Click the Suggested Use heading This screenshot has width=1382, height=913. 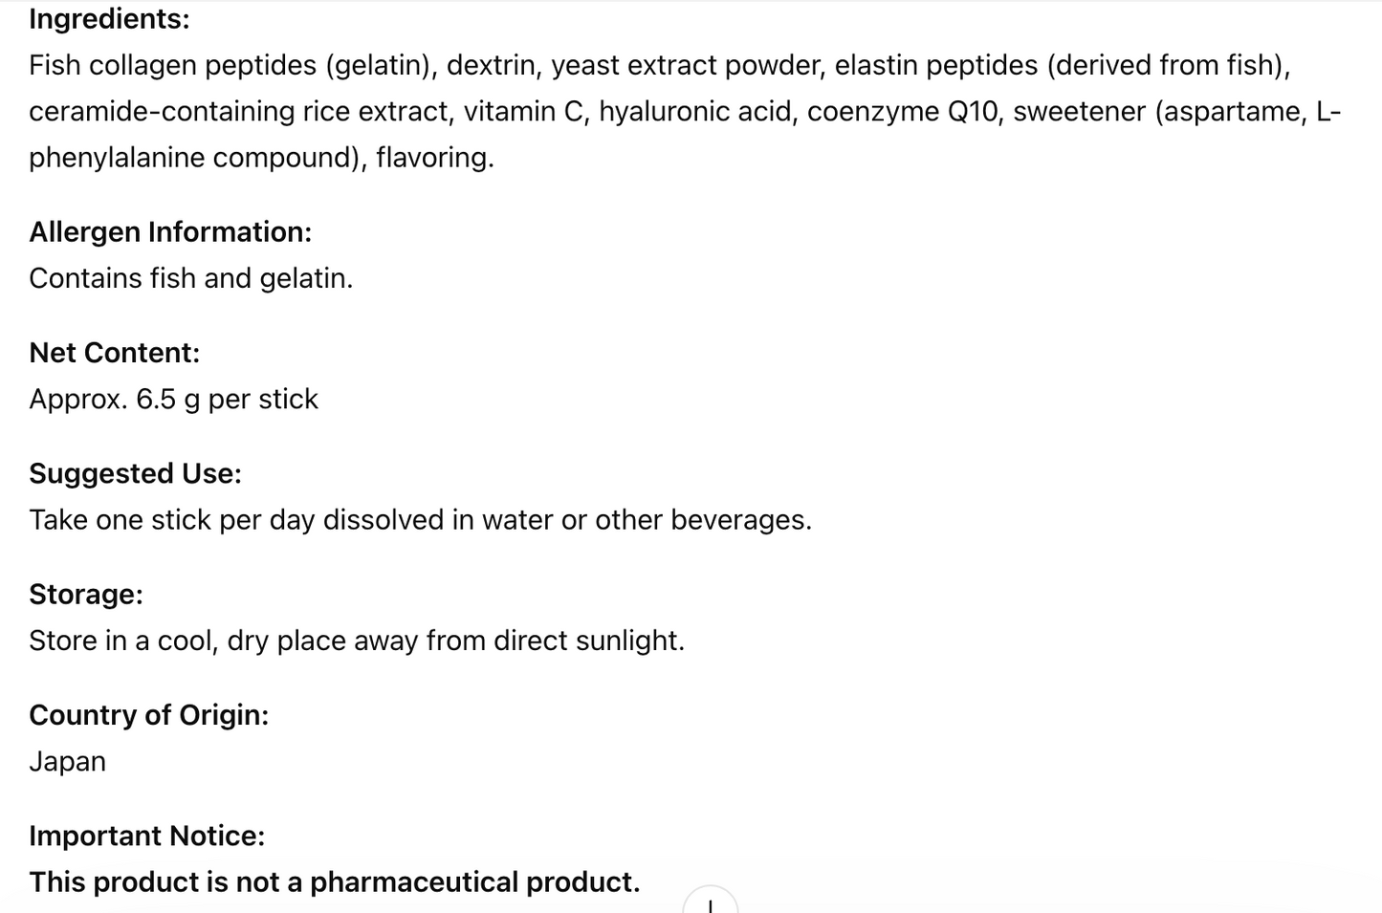point(135,474)
